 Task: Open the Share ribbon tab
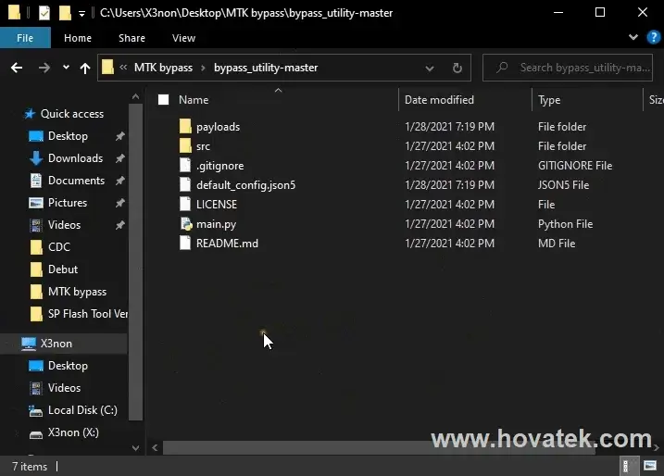pyautogui.click(x=132, y=38)
